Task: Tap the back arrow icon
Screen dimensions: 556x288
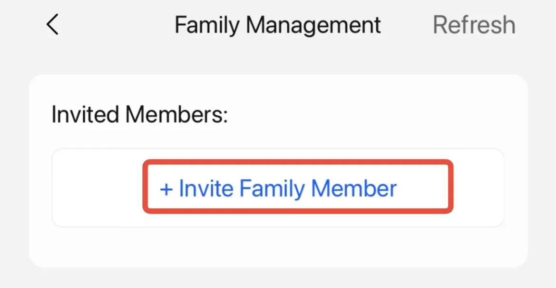Action: click(x=52, y=25)
